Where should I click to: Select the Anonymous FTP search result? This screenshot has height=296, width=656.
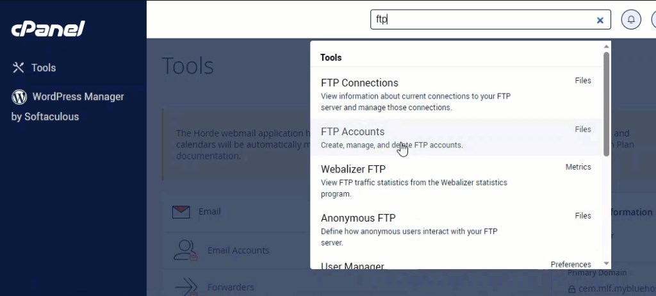pyautogui.click(x=358, y=218)
